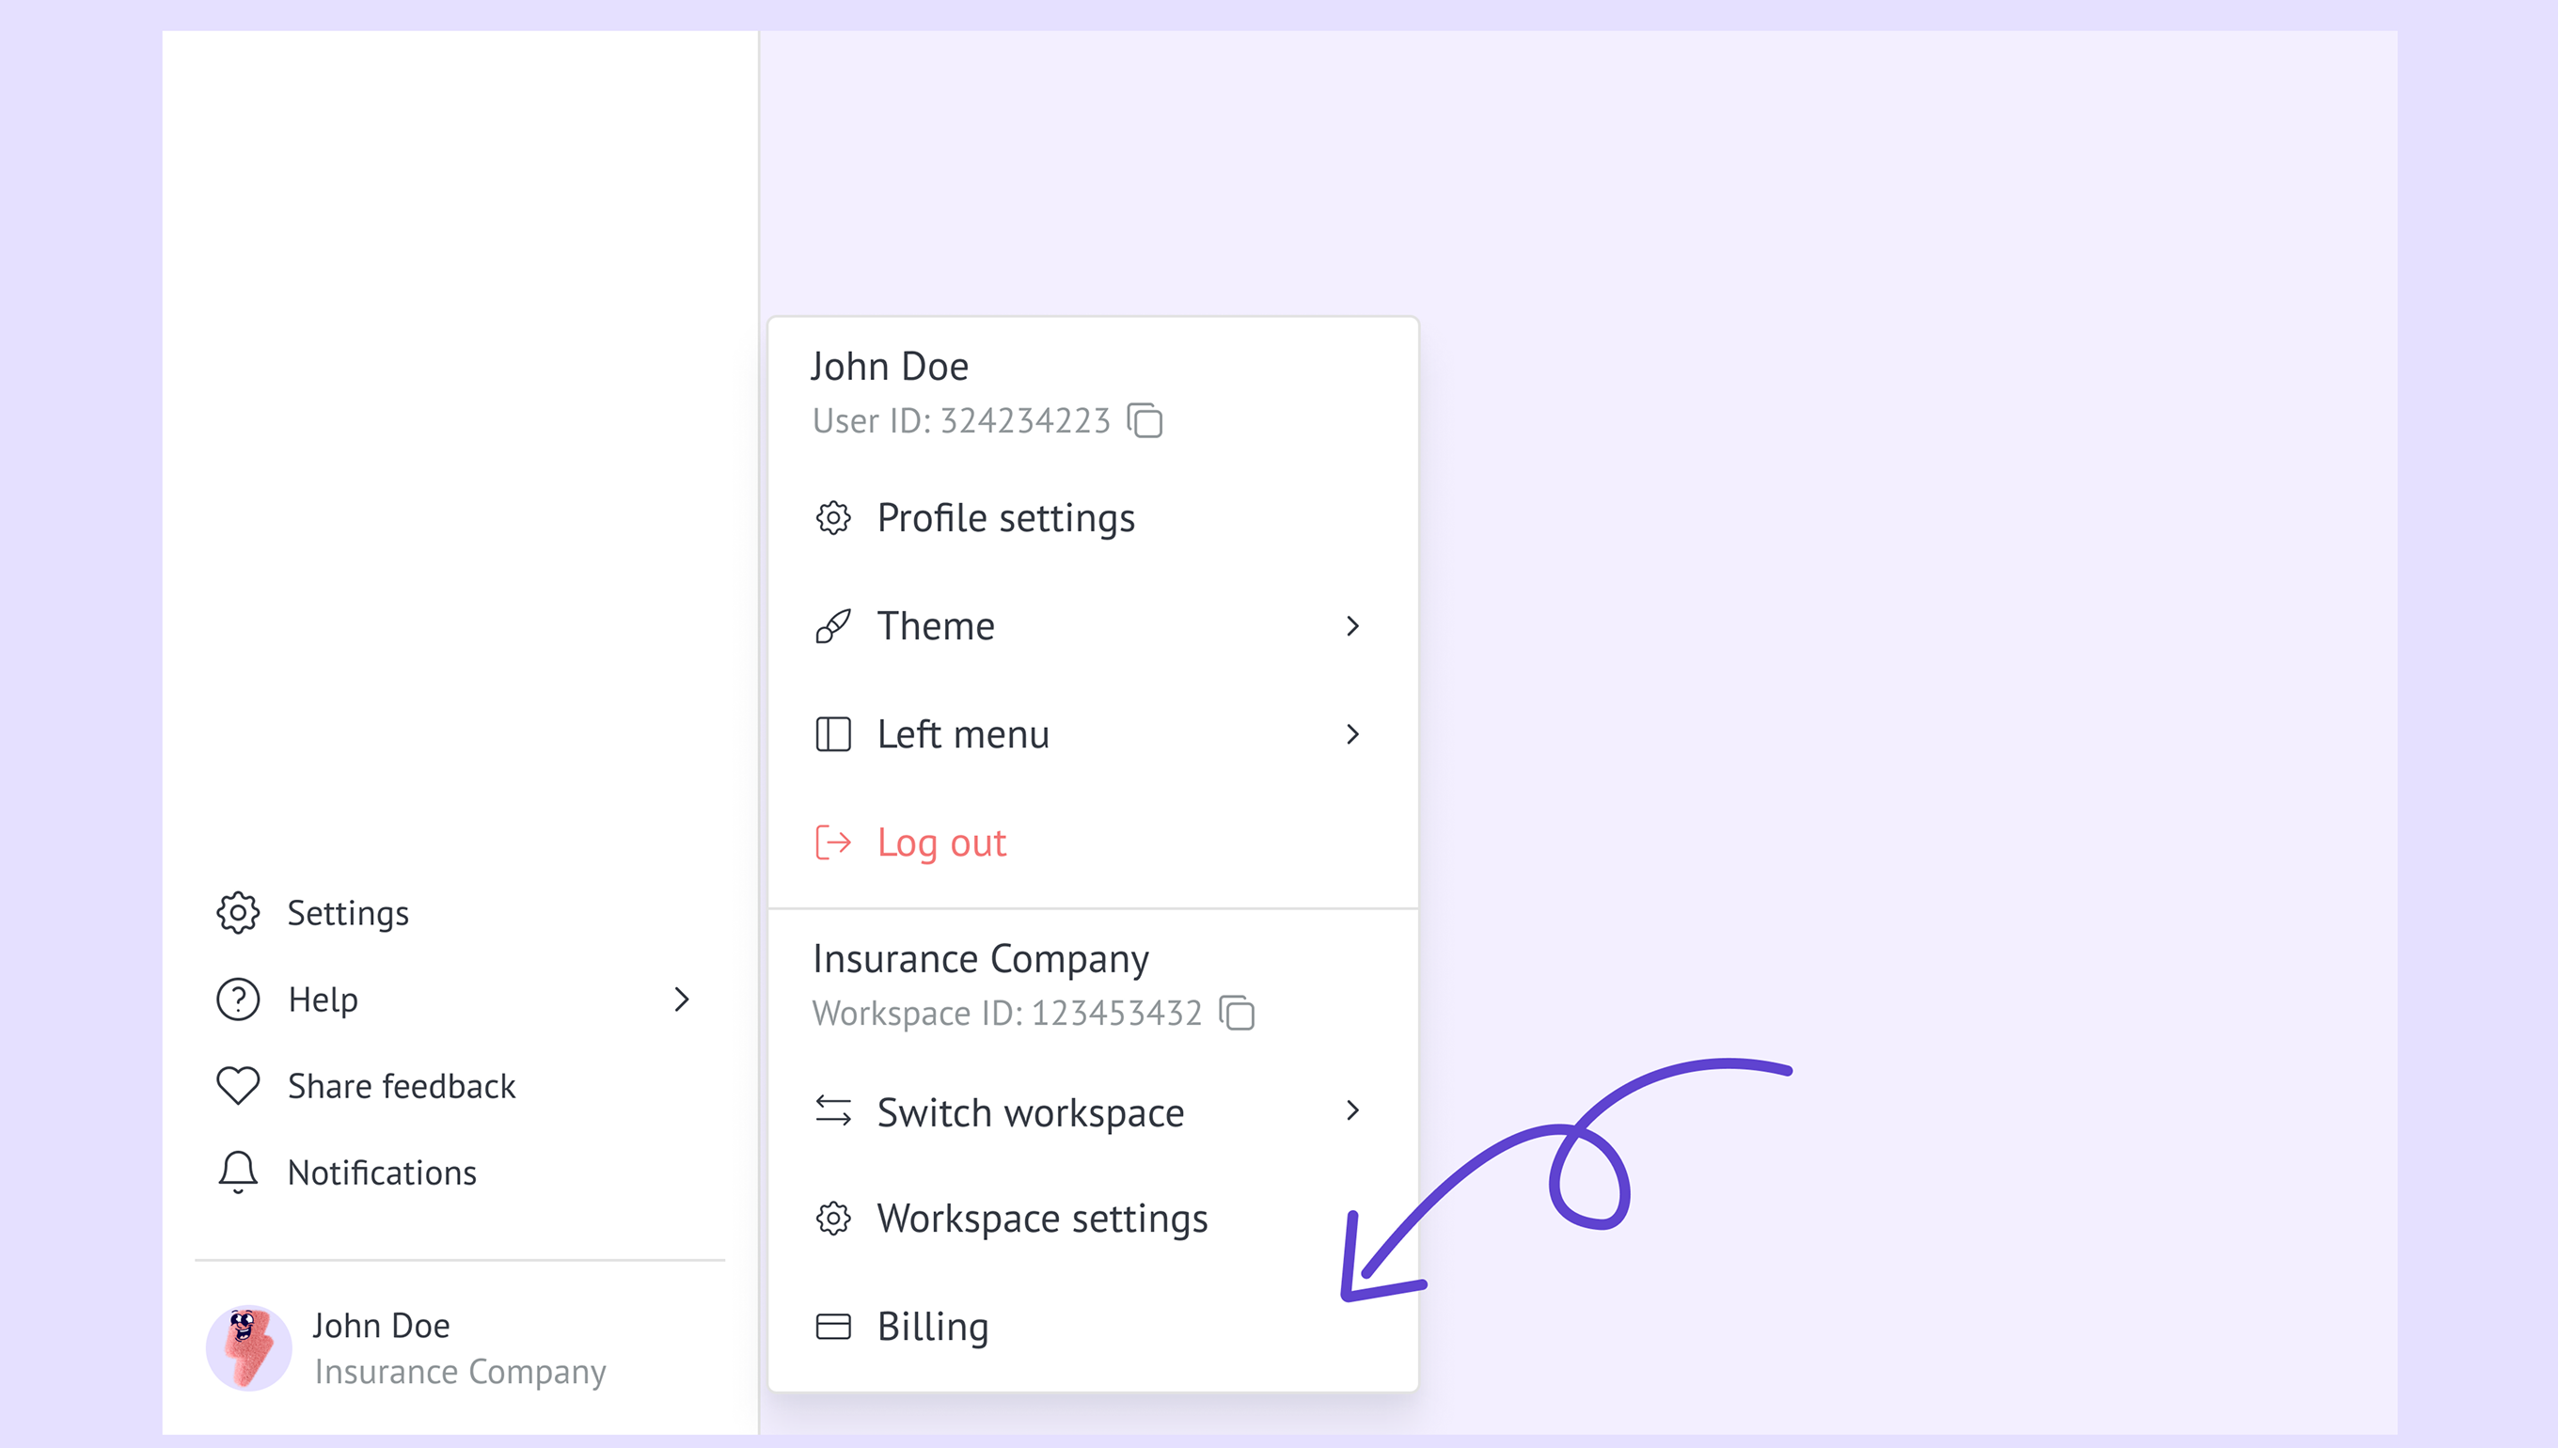Copy the Workspace ID to clipboard
This screenshot has height=1448, width=2558.
point(1238,1014)
